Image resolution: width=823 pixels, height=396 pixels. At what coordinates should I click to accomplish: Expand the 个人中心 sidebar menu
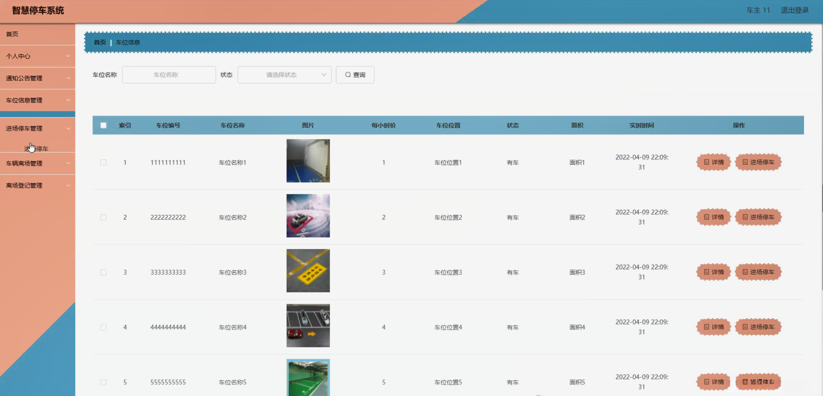[x=38, y=56]
